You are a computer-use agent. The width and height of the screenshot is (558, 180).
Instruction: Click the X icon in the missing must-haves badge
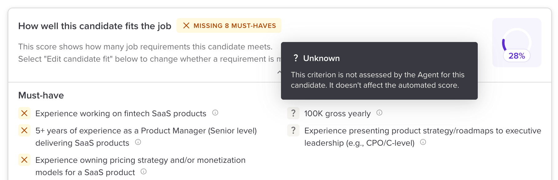[x=186, y=25]
